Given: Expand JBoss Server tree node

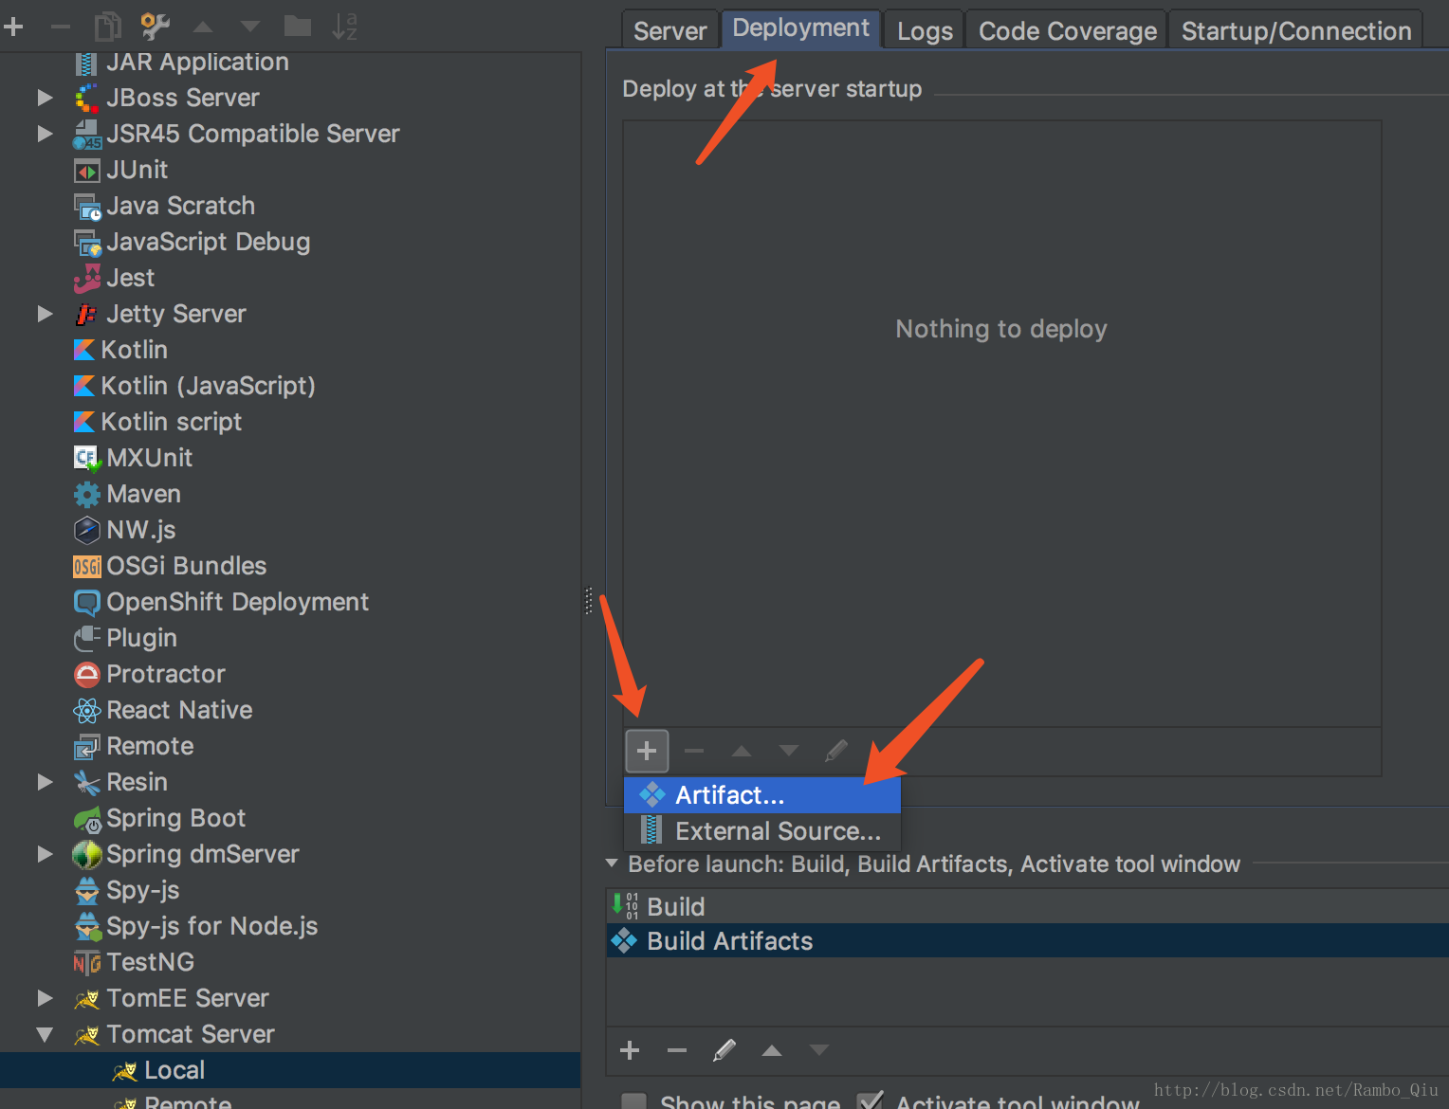Looking at the screenshot, I should [45, 98].
